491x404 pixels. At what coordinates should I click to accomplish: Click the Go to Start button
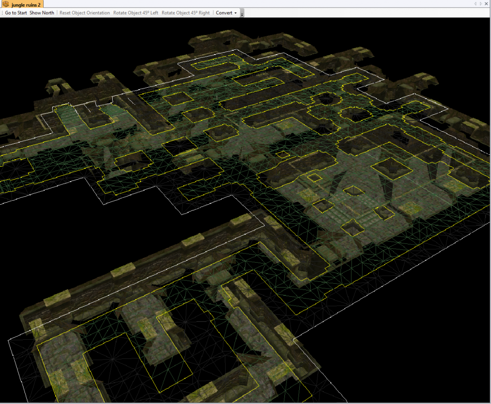[15, 13]
